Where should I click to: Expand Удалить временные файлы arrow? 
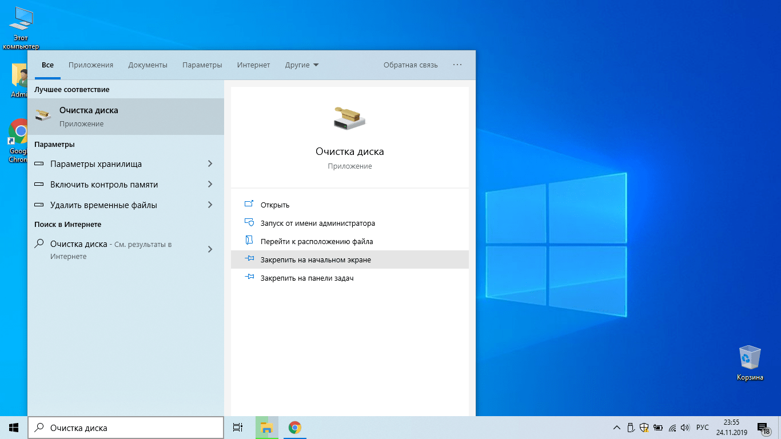(210, 205)
